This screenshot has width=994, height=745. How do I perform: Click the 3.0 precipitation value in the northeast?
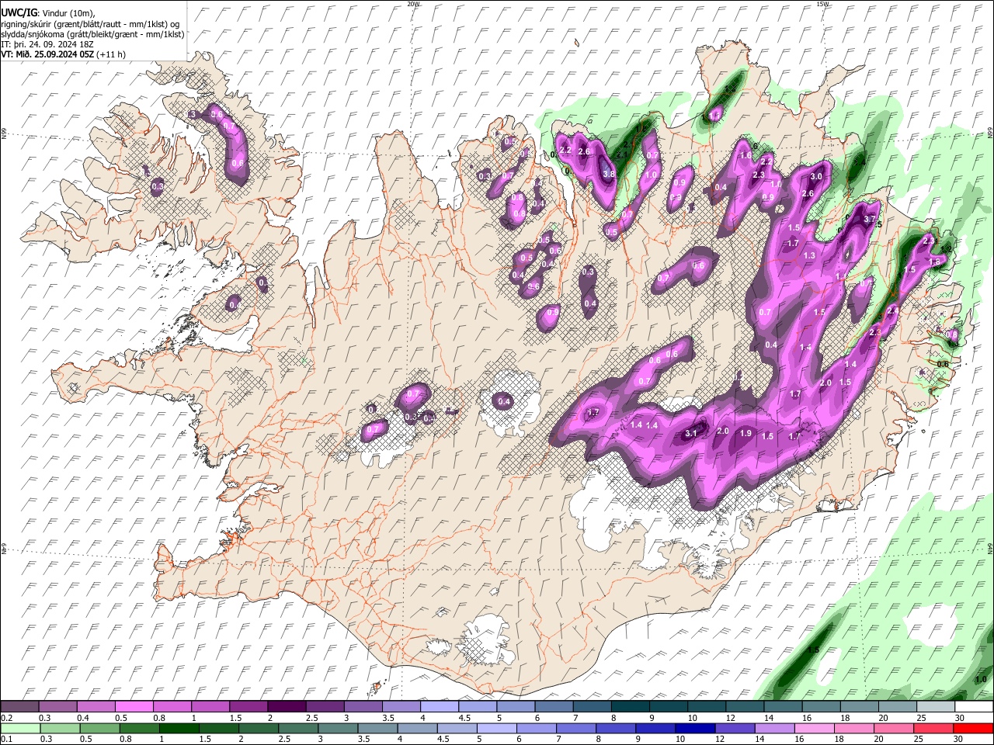[816, 177]
